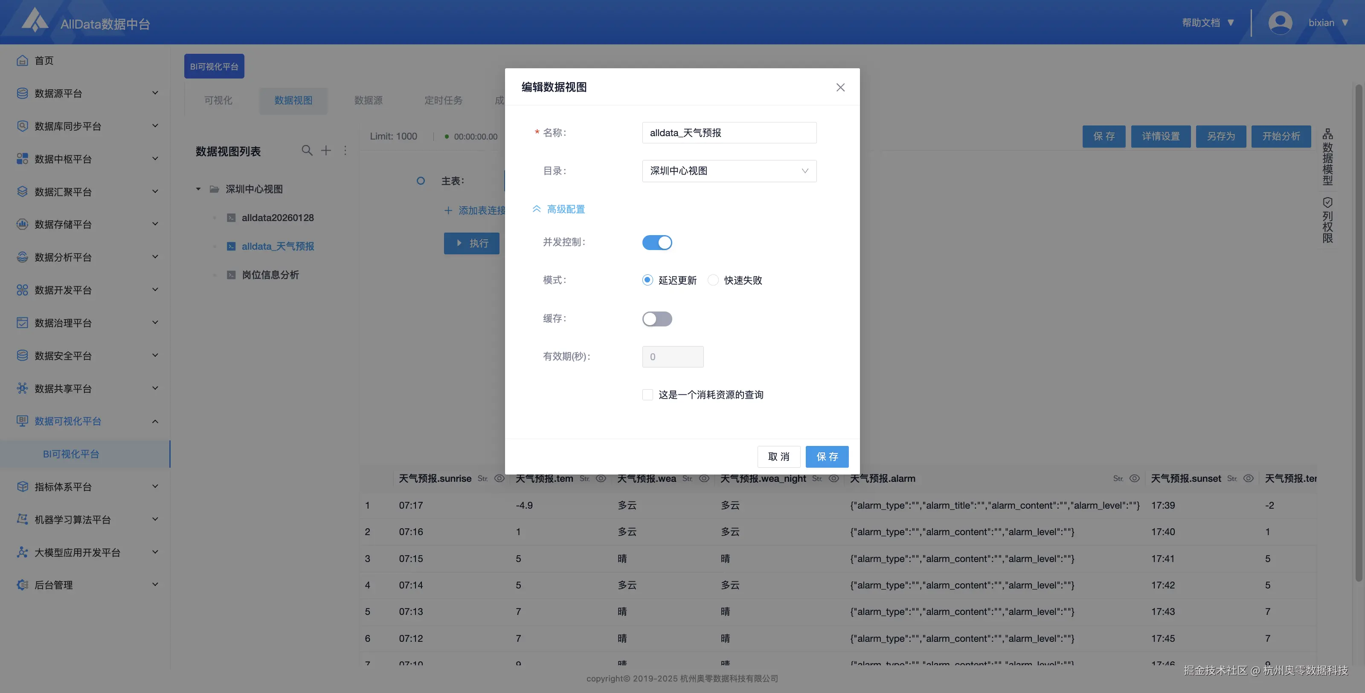
Task: Click the search icon in data view list
Action: coord(307,151)
